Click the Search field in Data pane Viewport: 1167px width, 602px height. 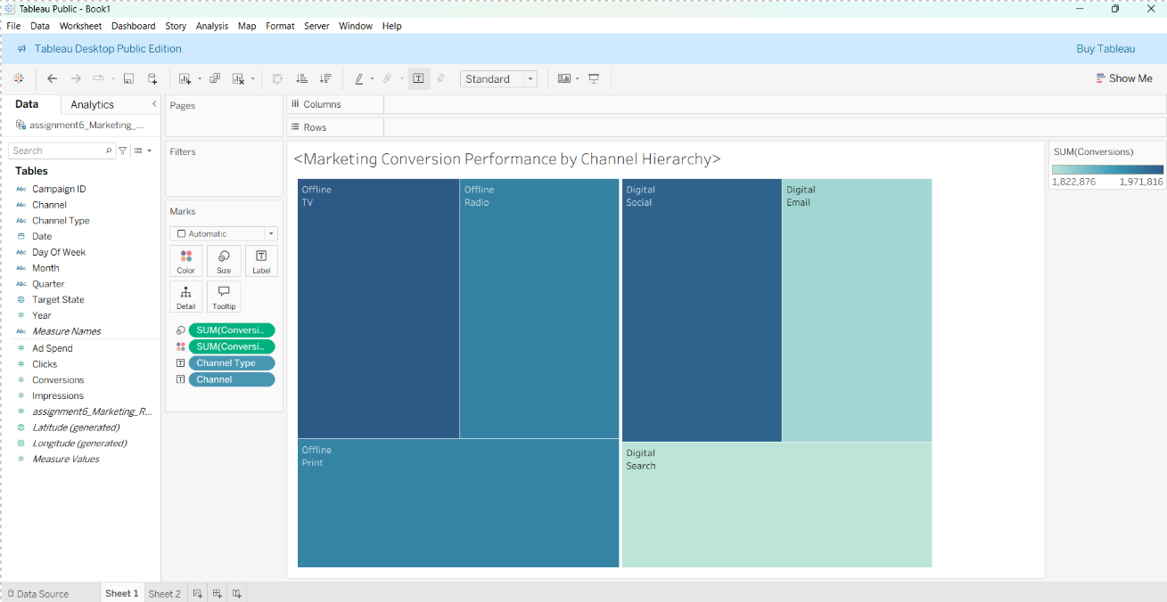point(62,150)
